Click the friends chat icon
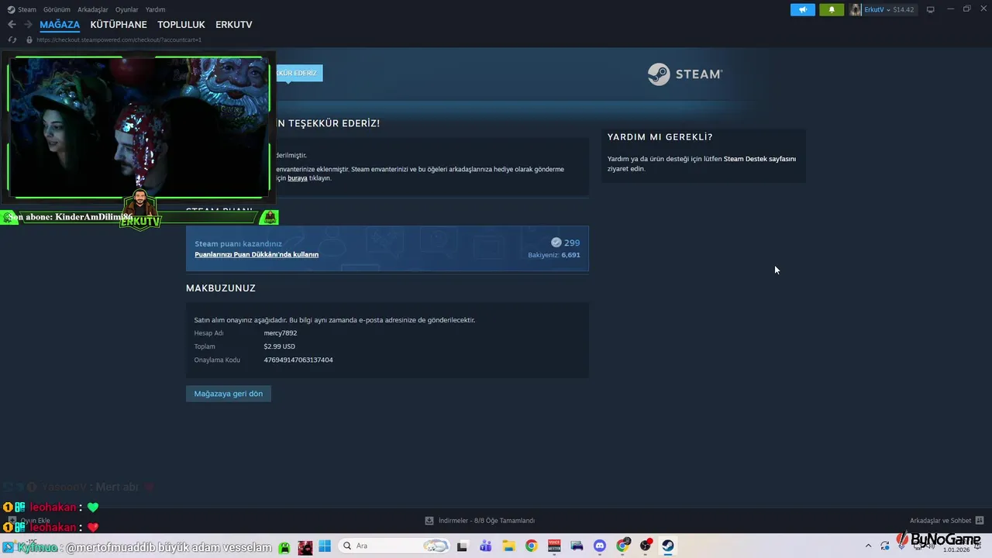 coord(980,521)
